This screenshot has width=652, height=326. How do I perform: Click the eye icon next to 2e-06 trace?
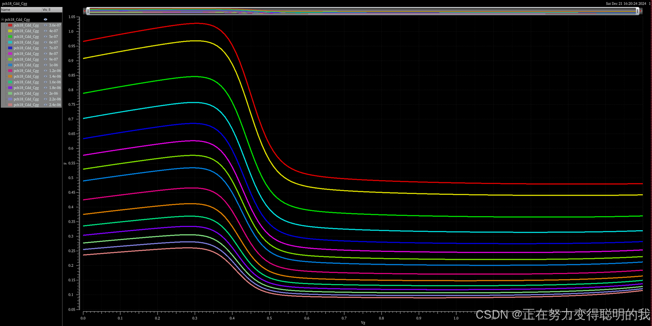point(45,93)
